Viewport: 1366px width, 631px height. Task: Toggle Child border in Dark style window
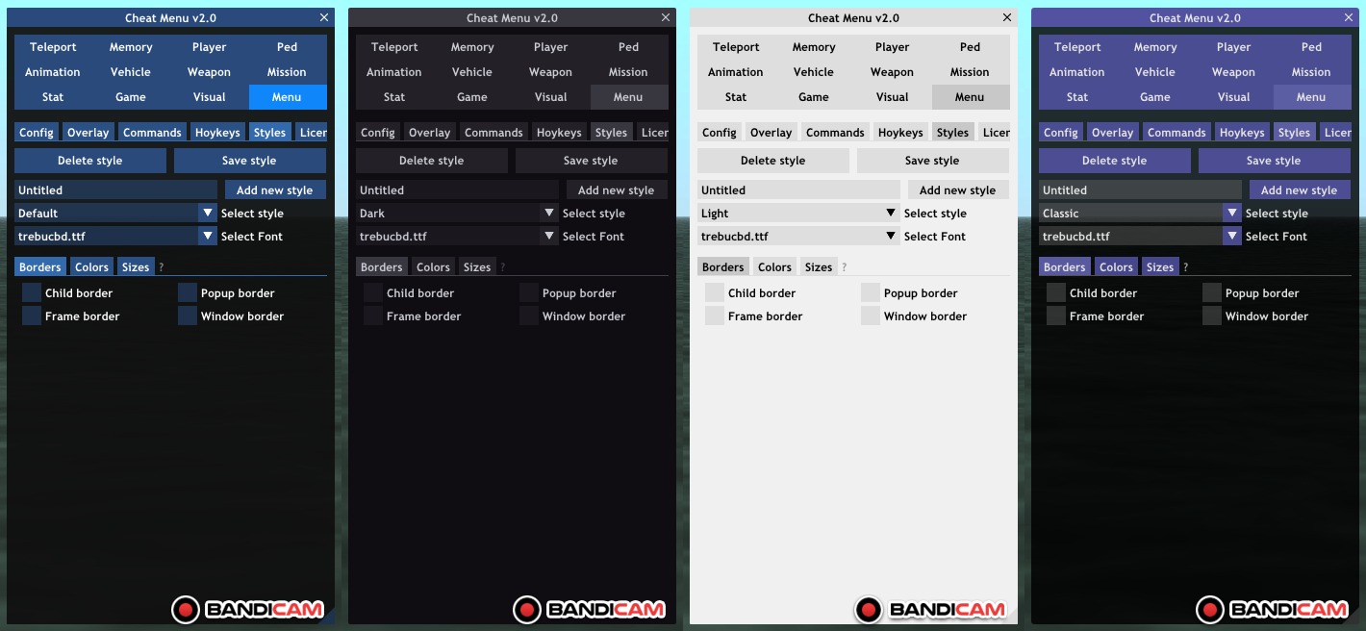(373, 292)
